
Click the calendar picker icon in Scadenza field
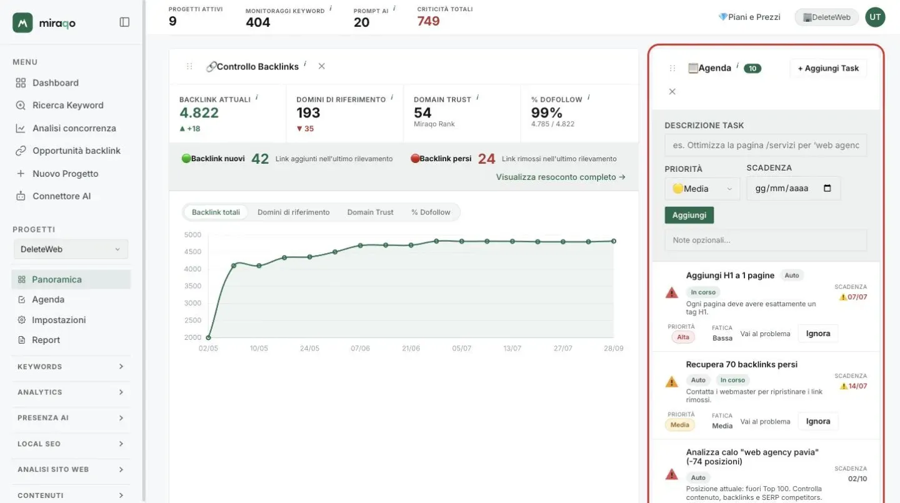point(827,188)
